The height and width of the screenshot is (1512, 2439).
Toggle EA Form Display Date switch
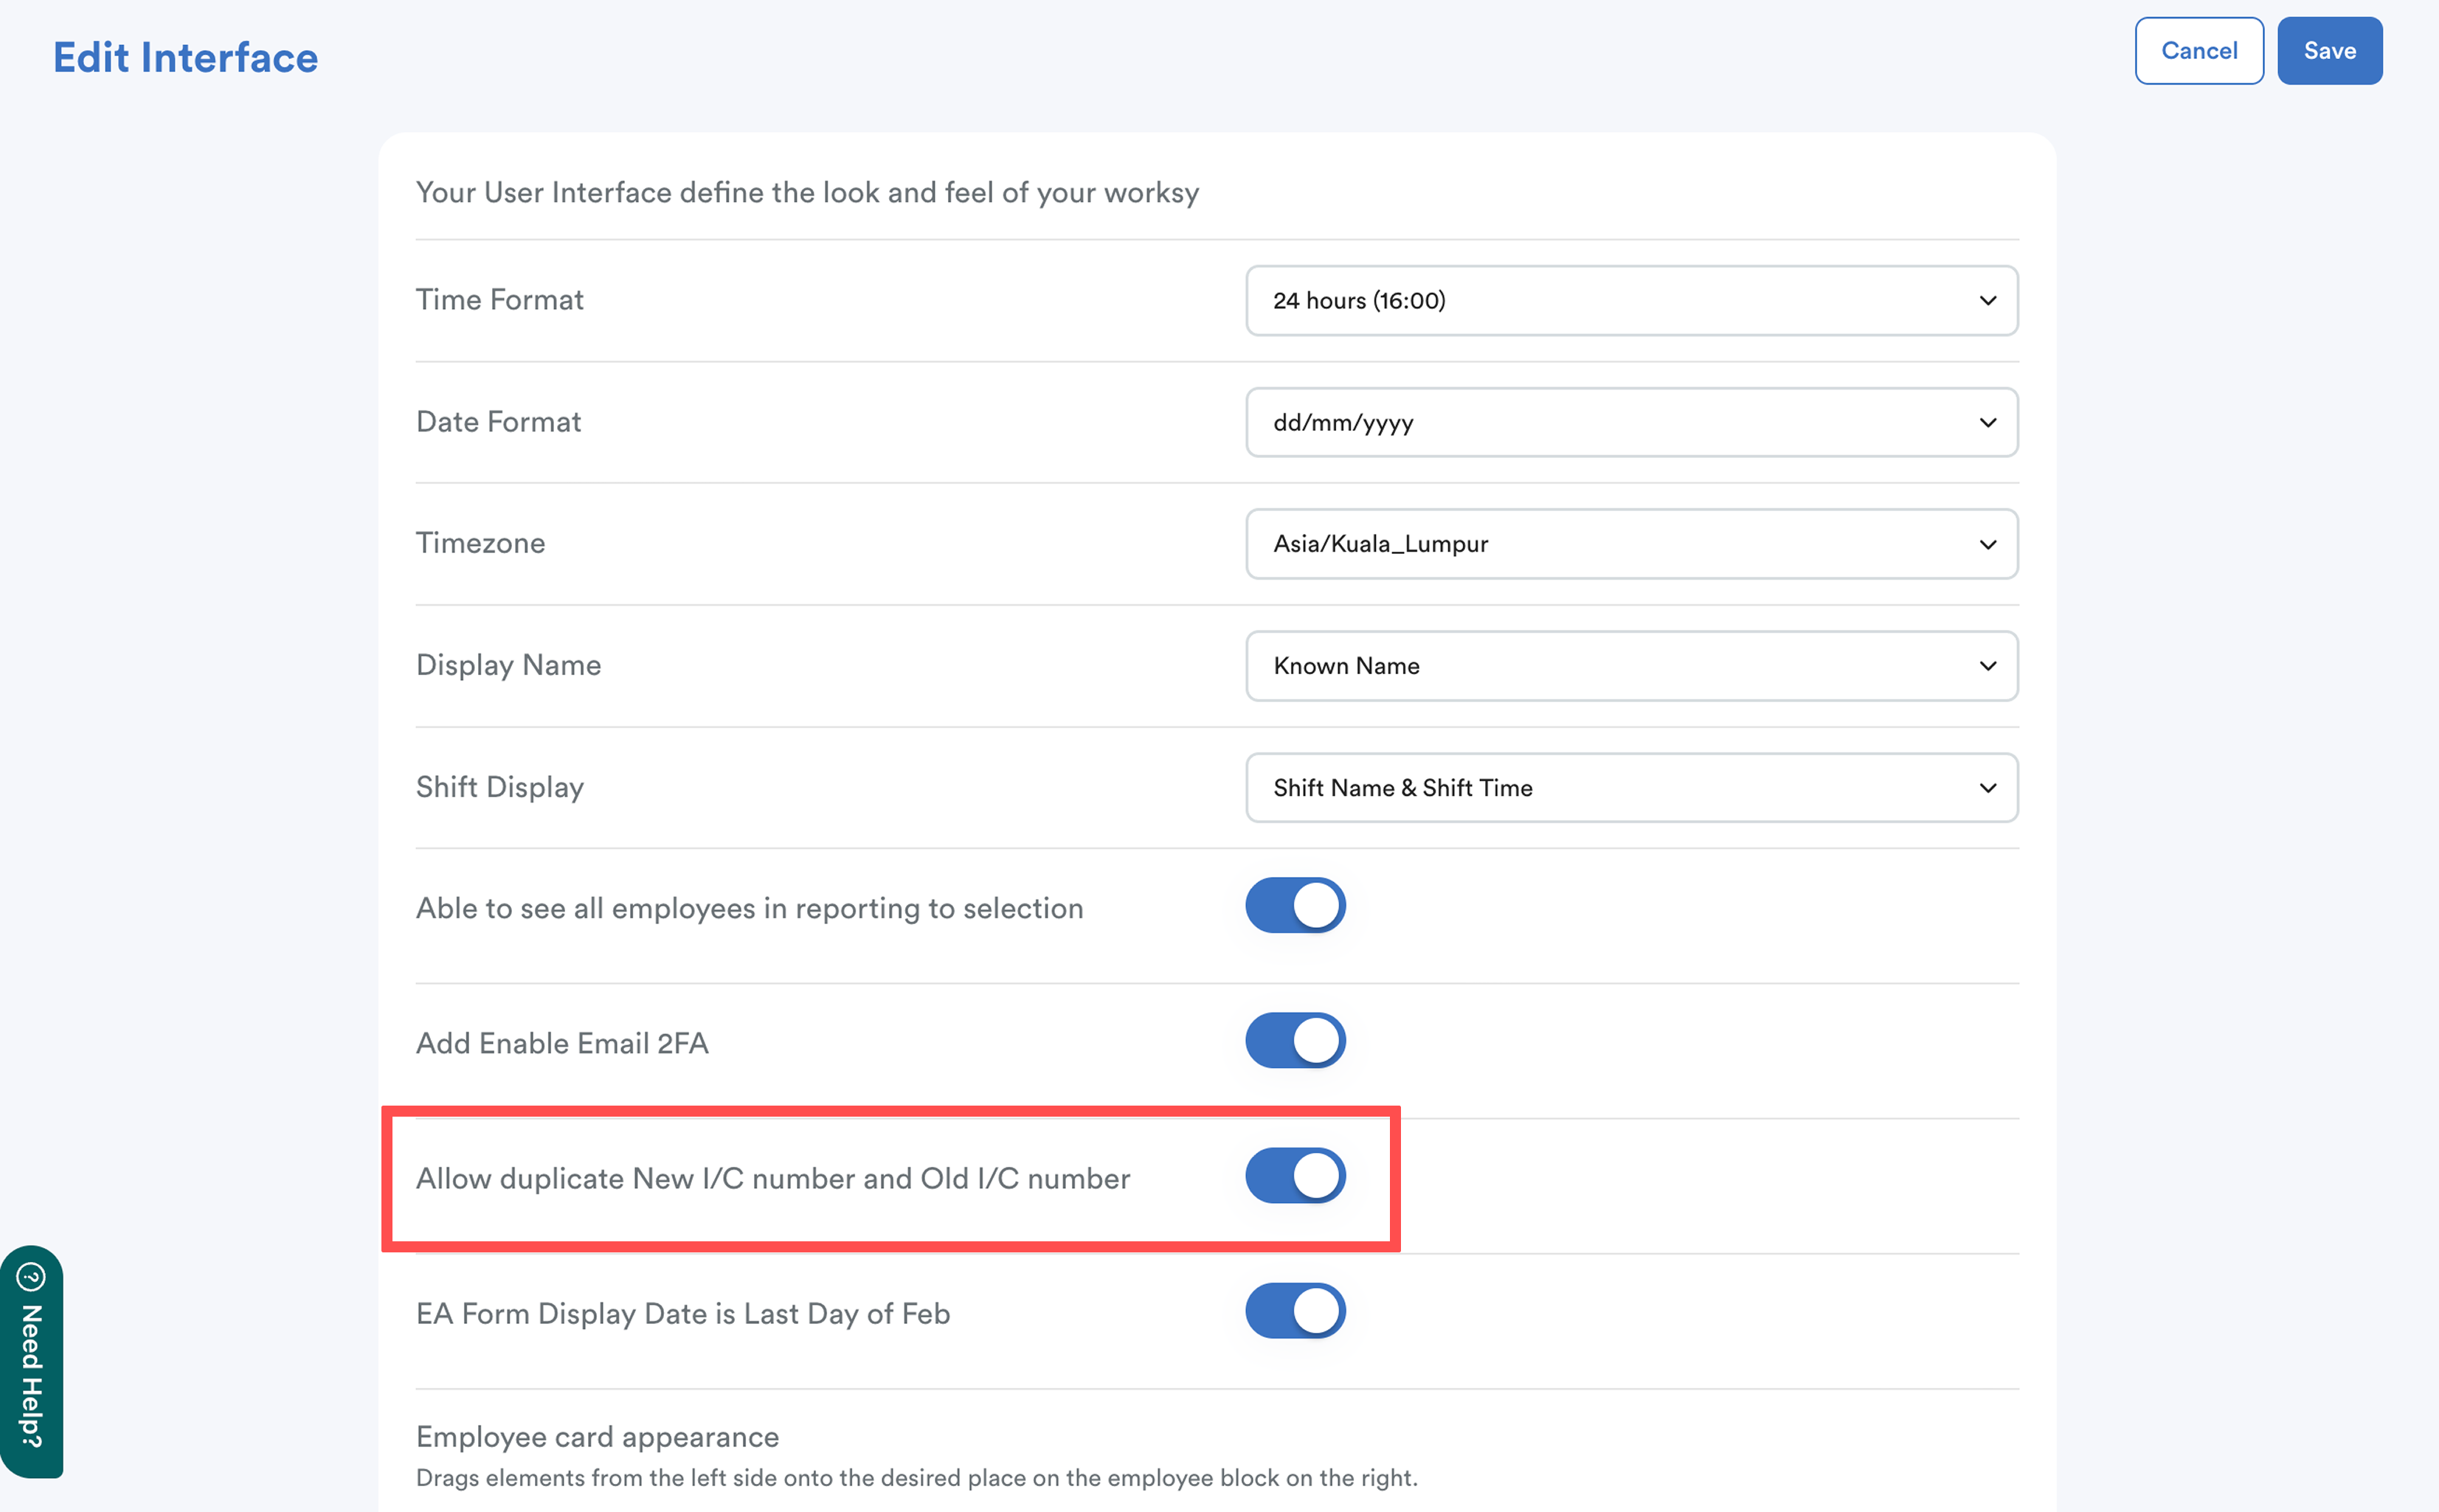coord(1295,1311)
